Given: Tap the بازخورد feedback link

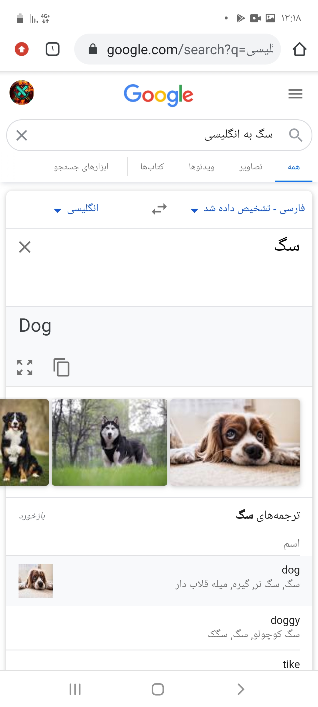Looking at the screenshot, I should tap(32, 516).
